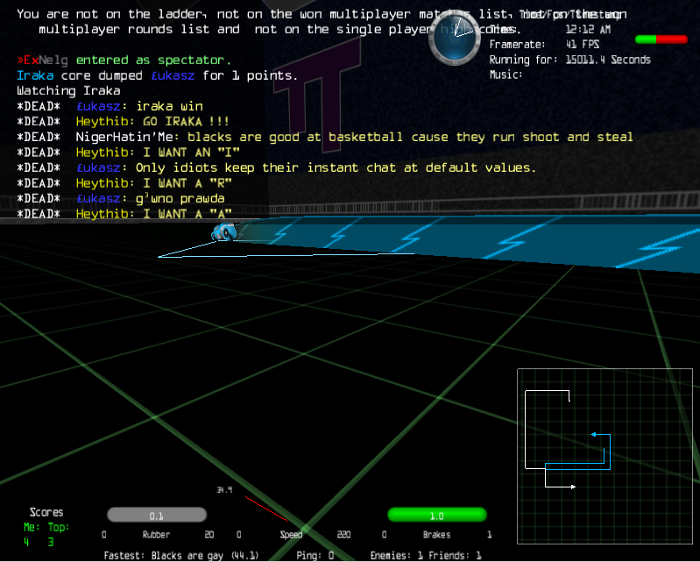
Task: Click the white cycle arrow on minimap
Action: coord(573,486)
